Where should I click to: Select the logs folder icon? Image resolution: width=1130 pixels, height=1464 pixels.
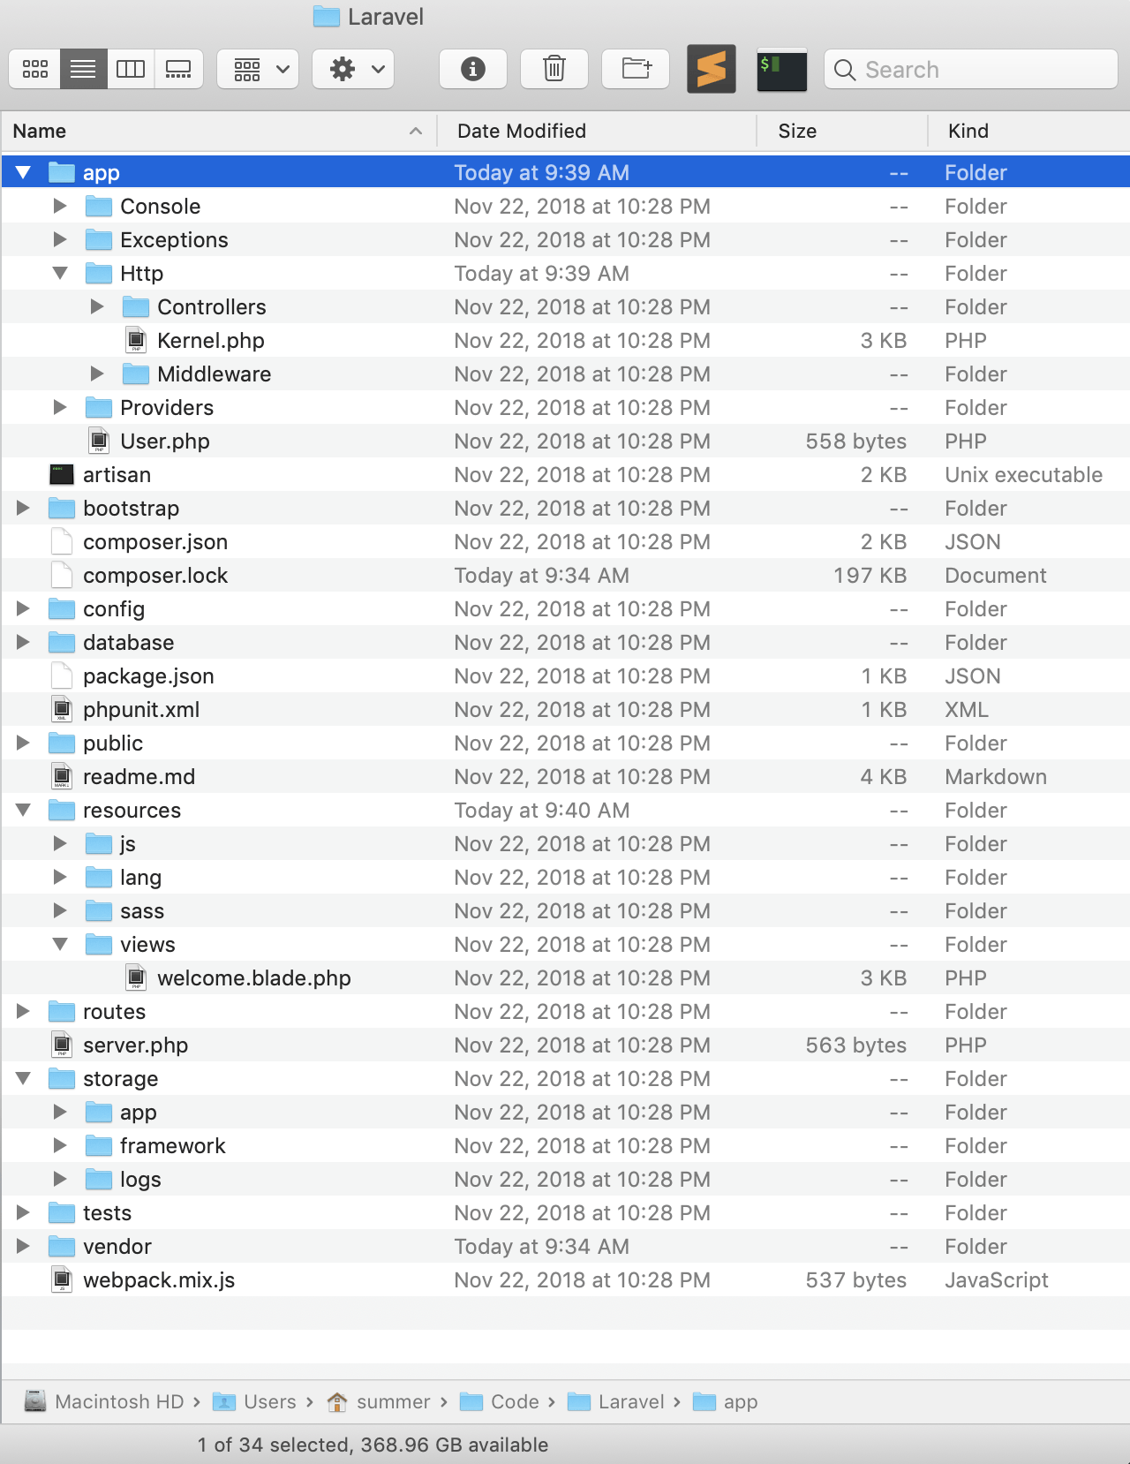(x=99, y=1179)
